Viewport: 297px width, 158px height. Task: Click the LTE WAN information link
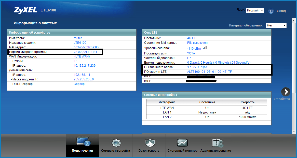pos(82,56)
